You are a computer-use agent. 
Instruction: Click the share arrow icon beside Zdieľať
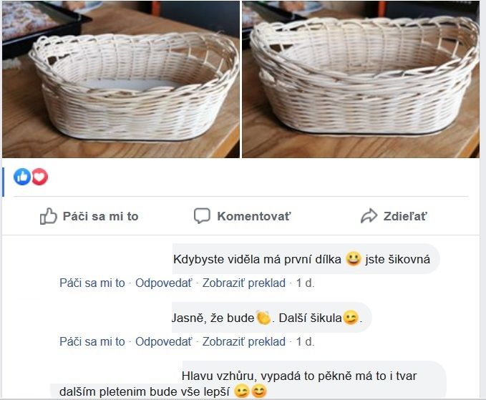369,216
